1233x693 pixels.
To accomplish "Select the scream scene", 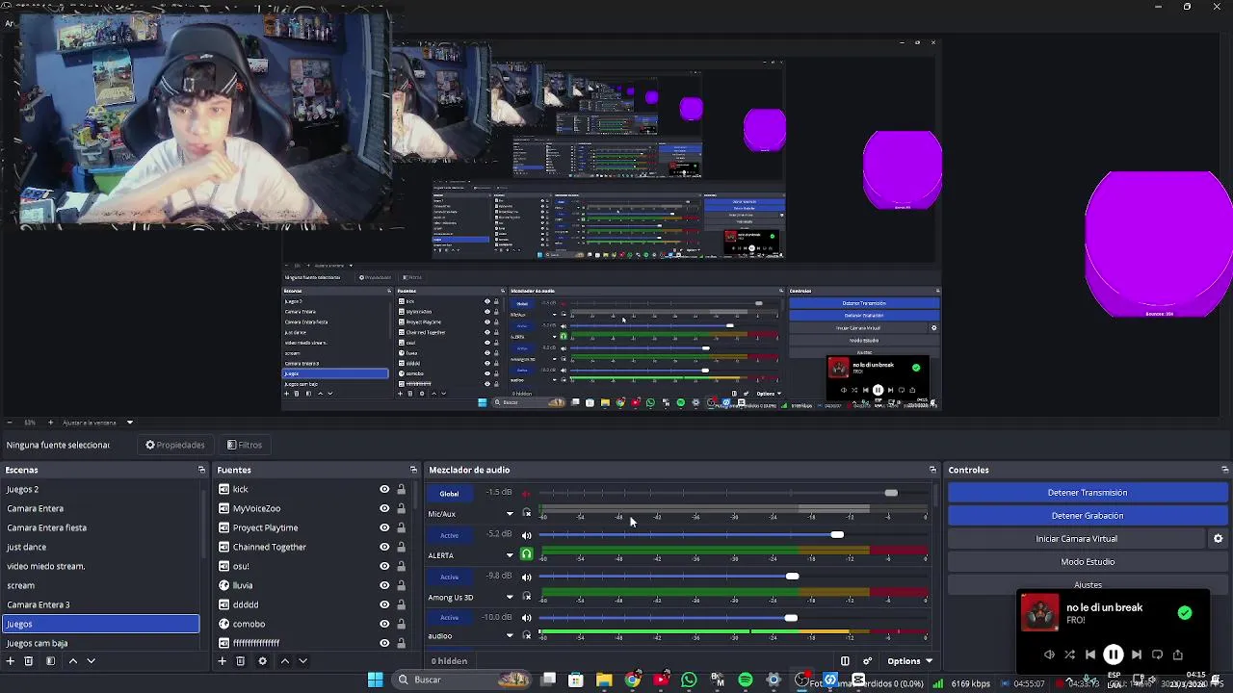I will (x=100, y=585).
